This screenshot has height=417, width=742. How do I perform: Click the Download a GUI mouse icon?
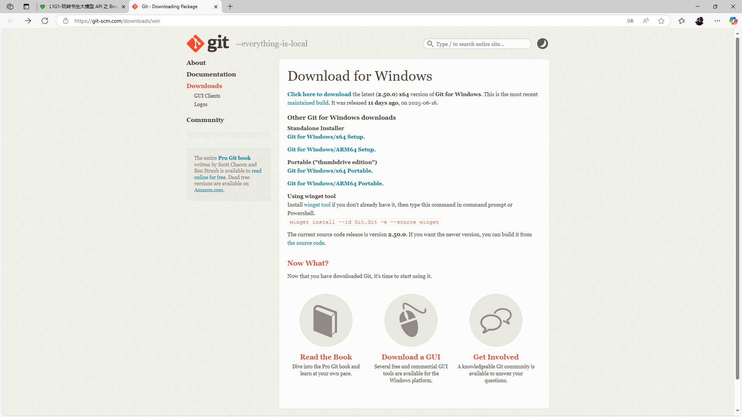click(x=411, y=320)
